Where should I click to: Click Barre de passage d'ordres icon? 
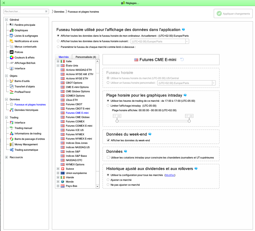point(11,139)
